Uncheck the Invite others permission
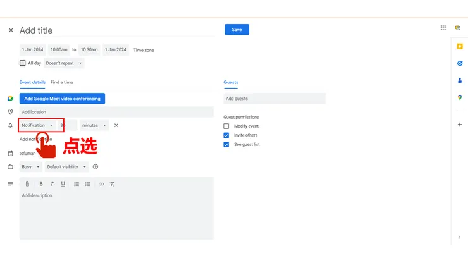The image size is (468, 263). pos(226,135)
